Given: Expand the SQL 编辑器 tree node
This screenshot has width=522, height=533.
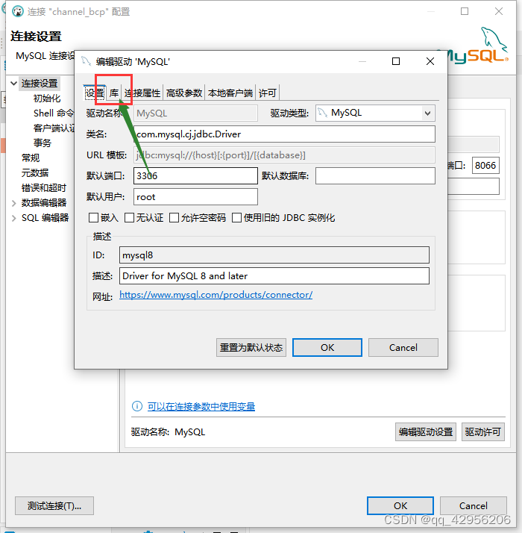Looking at the screenshot, I should pos(14,218).
